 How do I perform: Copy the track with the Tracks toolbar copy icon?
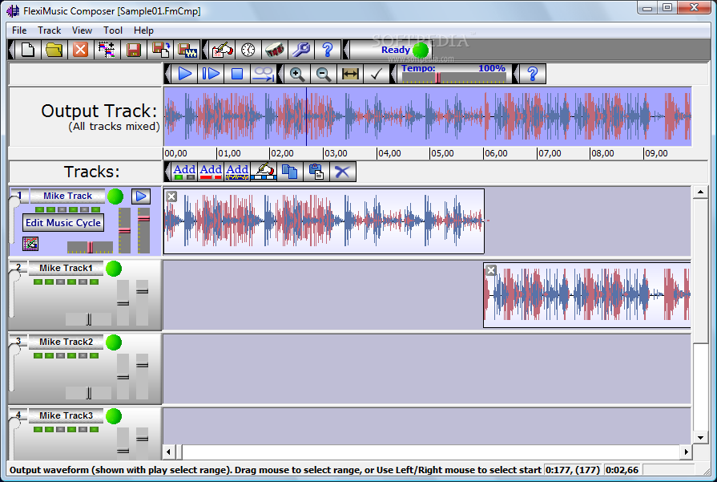[290, 172]
